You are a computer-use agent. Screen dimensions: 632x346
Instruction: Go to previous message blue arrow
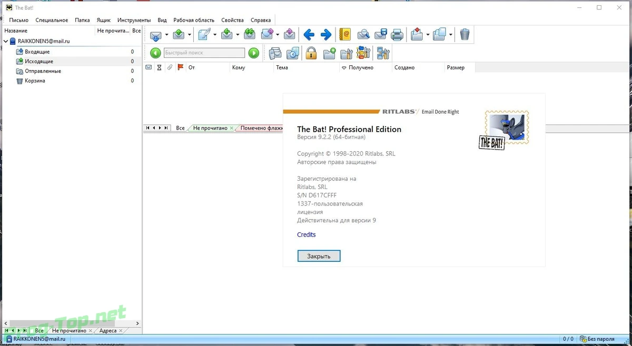(309, 35)
